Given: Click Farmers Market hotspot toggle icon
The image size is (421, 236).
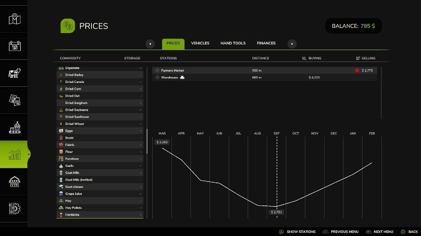Looking at the screenshot, I should click(x=157, y=70).
